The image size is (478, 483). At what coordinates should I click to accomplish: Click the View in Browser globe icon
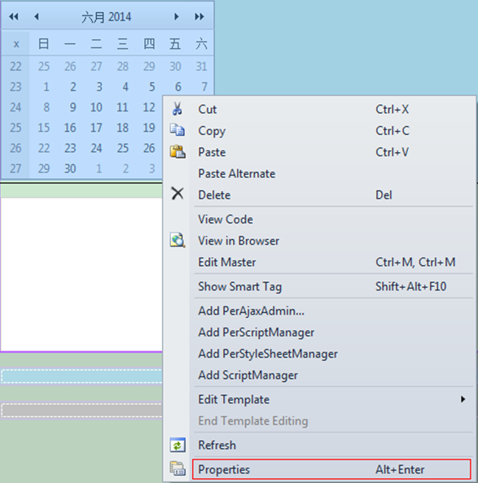(178, 240)
